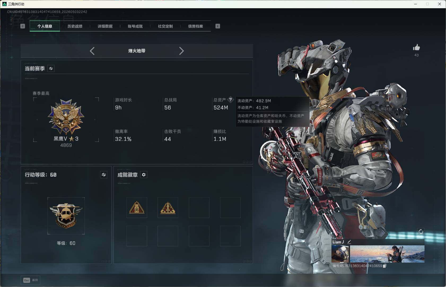
Task: Click the 等级: 60 label under badge
Action: tap(66, 243)
